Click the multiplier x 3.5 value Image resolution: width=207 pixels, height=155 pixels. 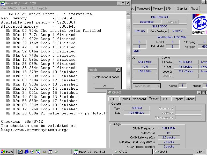tap(145, 67)
